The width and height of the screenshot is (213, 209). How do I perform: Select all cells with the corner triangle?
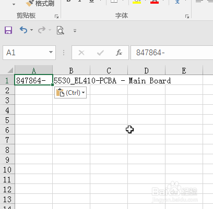10,70
